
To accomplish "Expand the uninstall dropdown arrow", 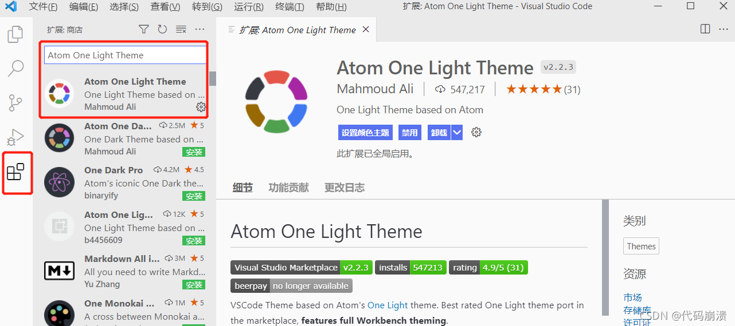I will coord(457,133).
